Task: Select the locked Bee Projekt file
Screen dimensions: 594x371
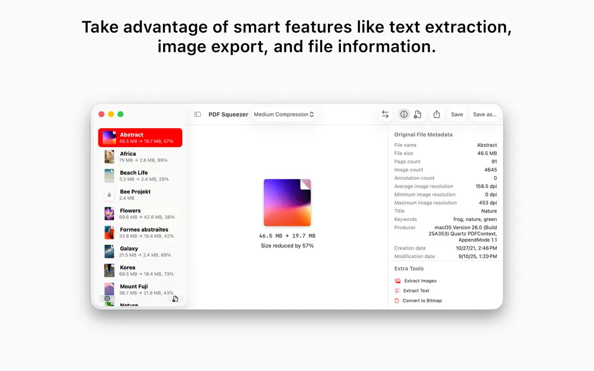Action: tap(140, 194)
